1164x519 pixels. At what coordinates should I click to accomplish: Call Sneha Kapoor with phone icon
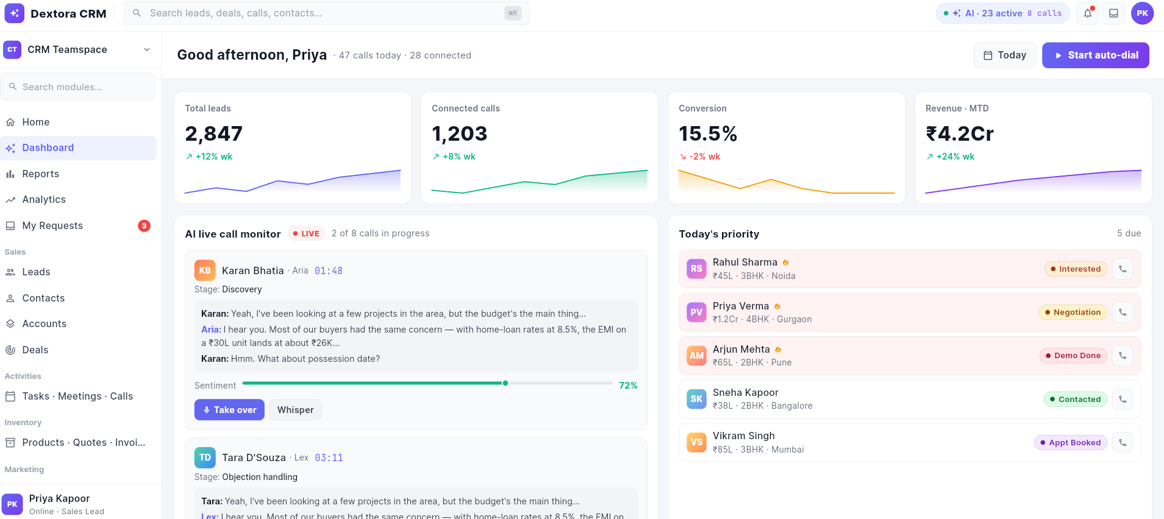pyautogui.click(x=1123, y=399)
